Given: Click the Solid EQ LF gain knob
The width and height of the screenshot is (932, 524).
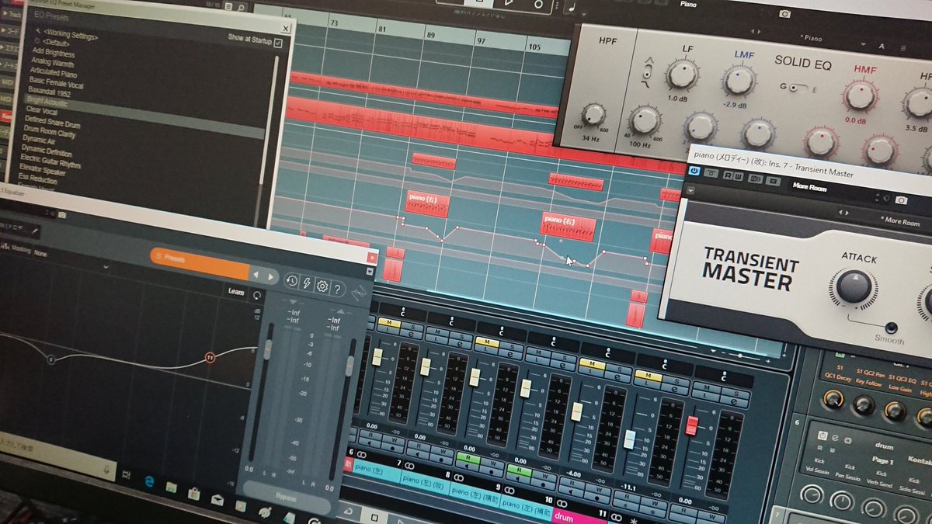Looking at the screenshot, I should 682,75.
